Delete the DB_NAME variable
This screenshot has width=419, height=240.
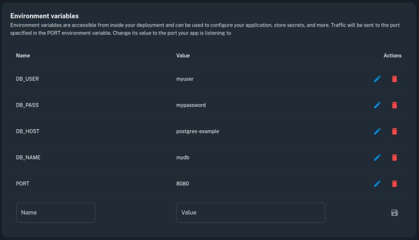point(394,157)
